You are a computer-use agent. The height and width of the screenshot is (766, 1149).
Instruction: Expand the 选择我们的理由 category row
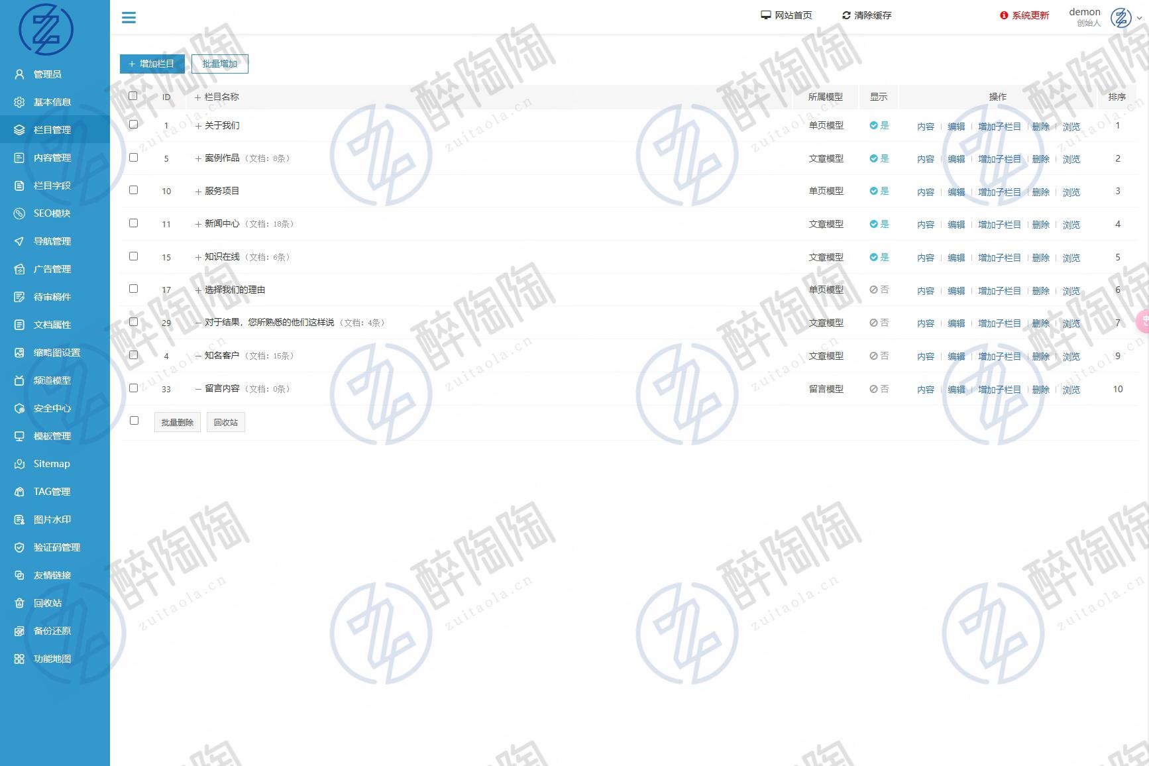click(198, 290)
